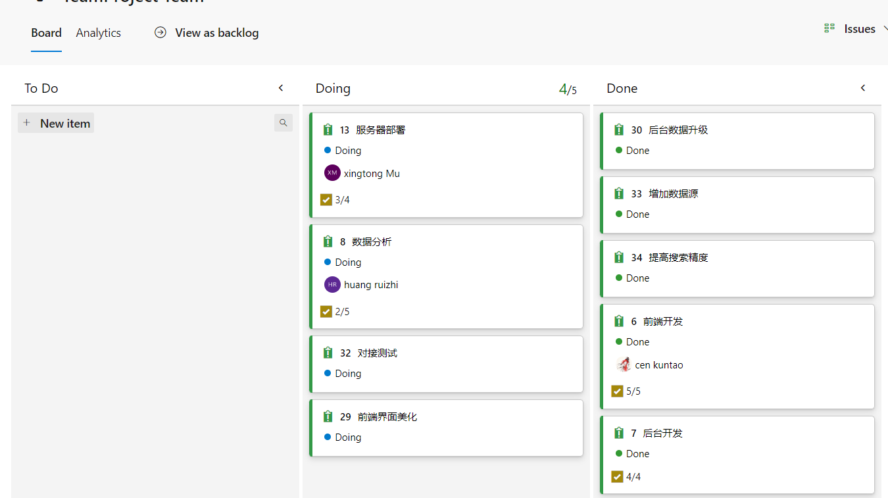Collapse the To Do column
Image resolution: width=888 pixels, height=498 pixels.
[x=281, y=88]
